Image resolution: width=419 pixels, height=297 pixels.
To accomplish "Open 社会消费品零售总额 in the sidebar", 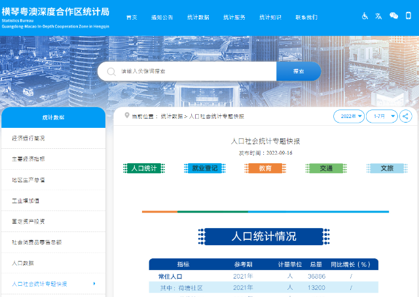I will (54, 242).
